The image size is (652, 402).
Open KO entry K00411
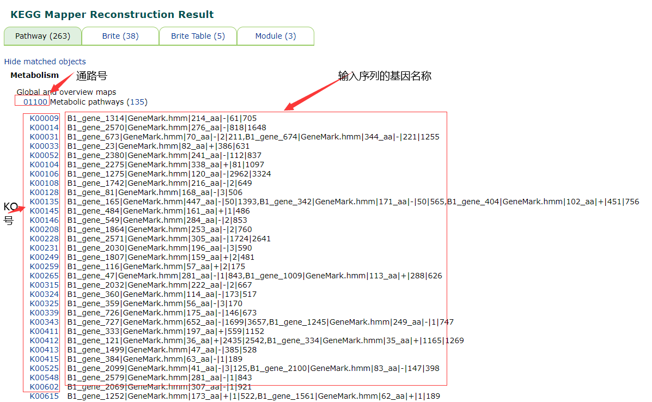[x=44, y=331]
